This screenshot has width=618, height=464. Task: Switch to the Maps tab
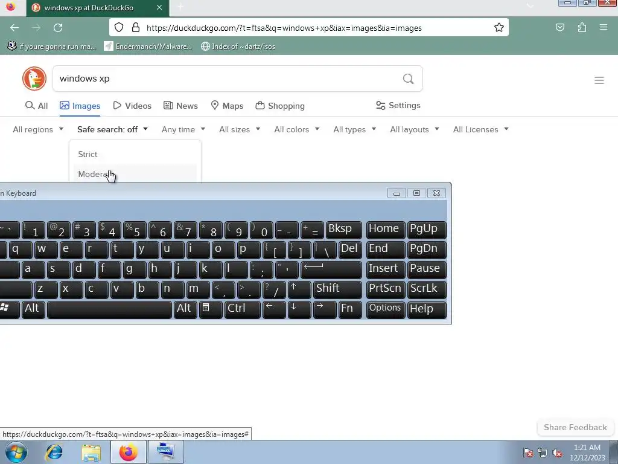pyautogui.click(x=227, y=106)
